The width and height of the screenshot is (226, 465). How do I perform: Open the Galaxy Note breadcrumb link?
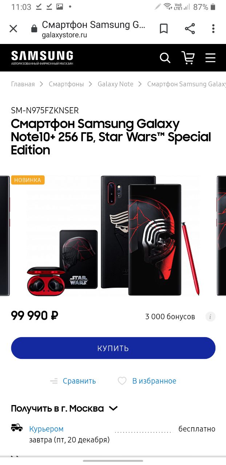[116, 84]
